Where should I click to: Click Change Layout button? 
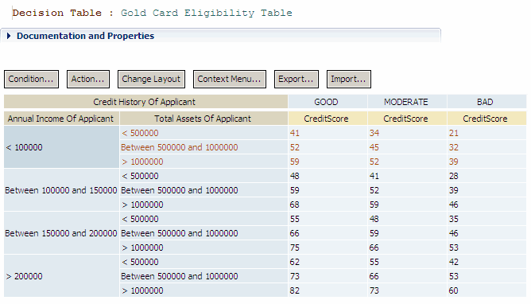pyautogui.click(x=151, y=79)
